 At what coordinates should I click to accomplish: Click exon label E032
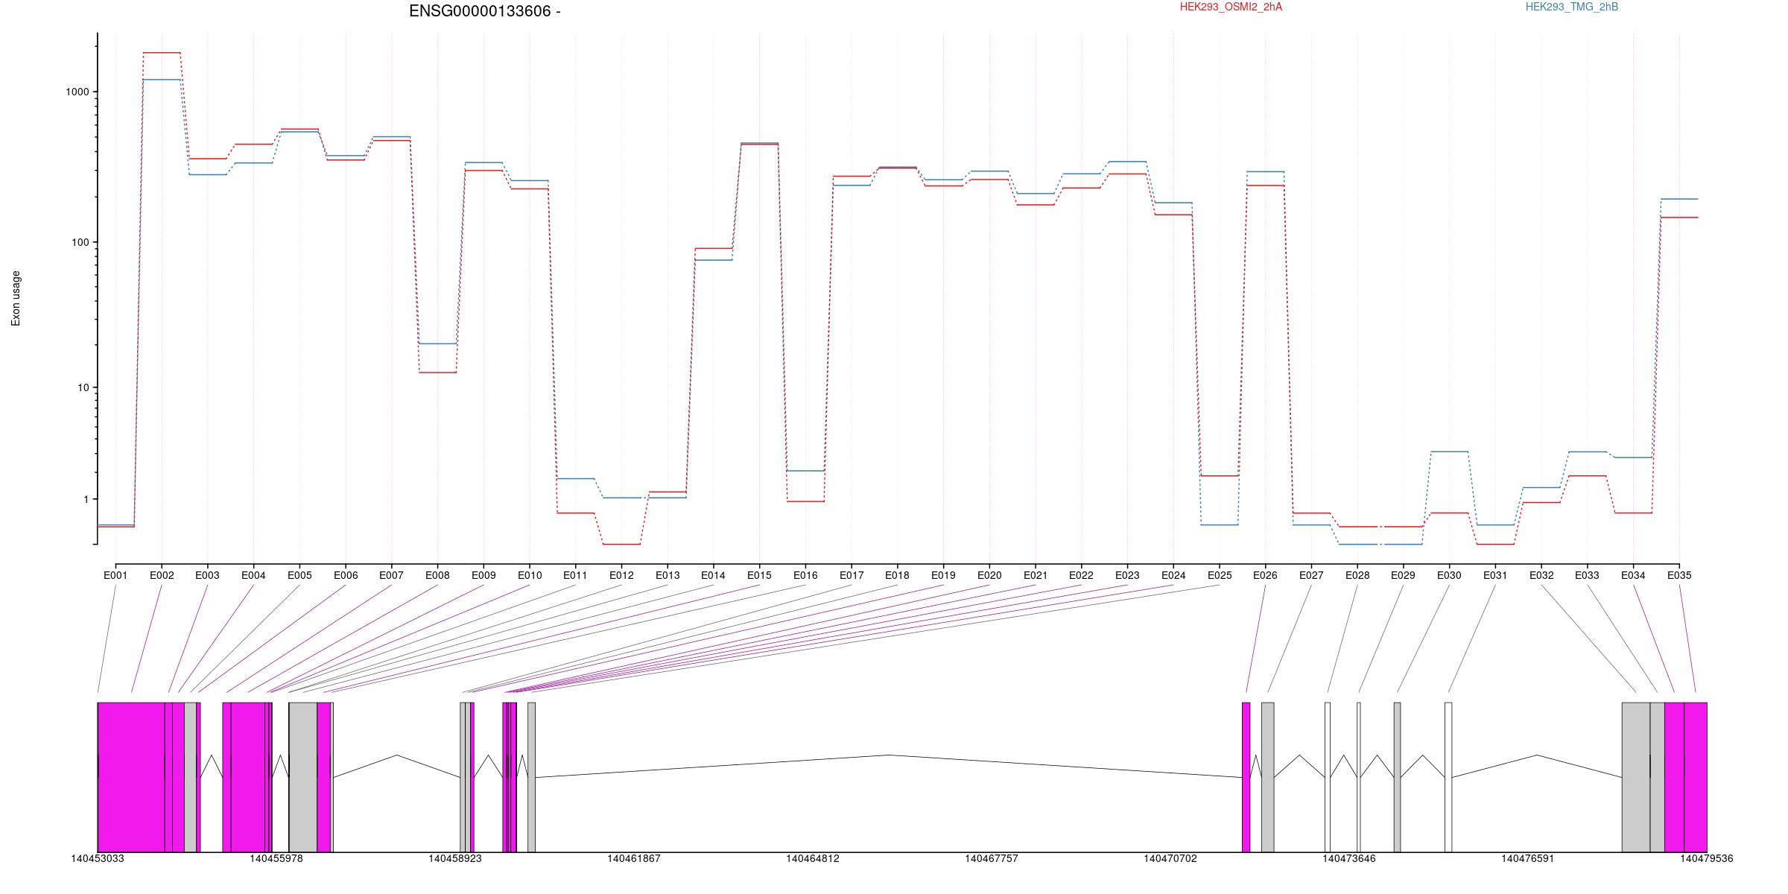point(1541,575)
